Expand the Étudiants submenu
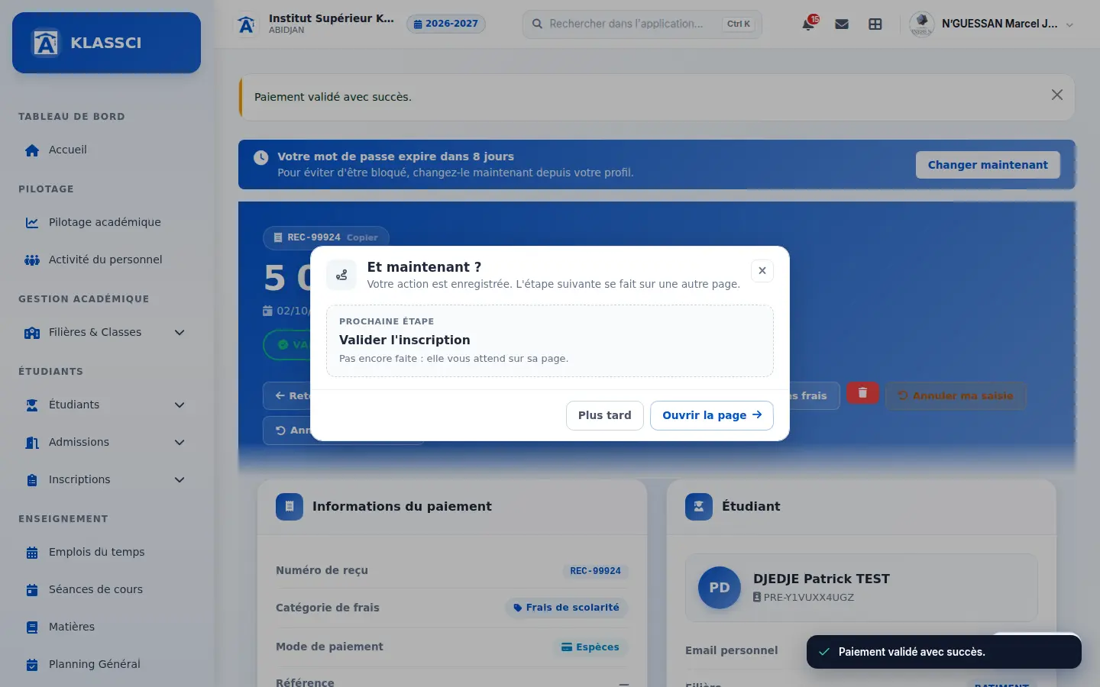The height and width of the screenshot is (687, 1100). pyautogui.click(x=180, y=405)
